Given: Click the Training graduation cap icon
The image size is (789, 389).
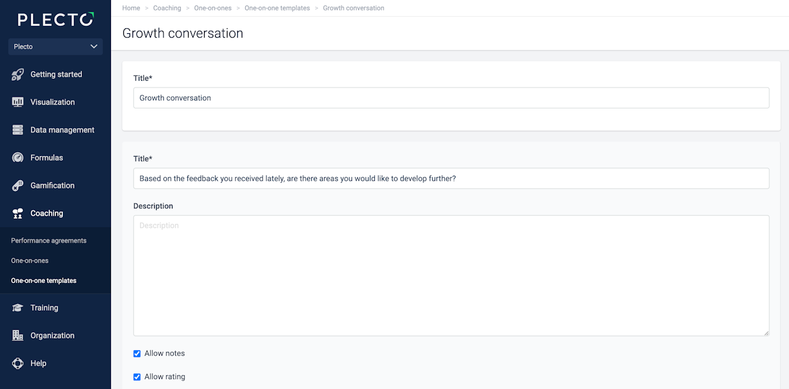Looking at the screenshot, I should click(18, 308).
